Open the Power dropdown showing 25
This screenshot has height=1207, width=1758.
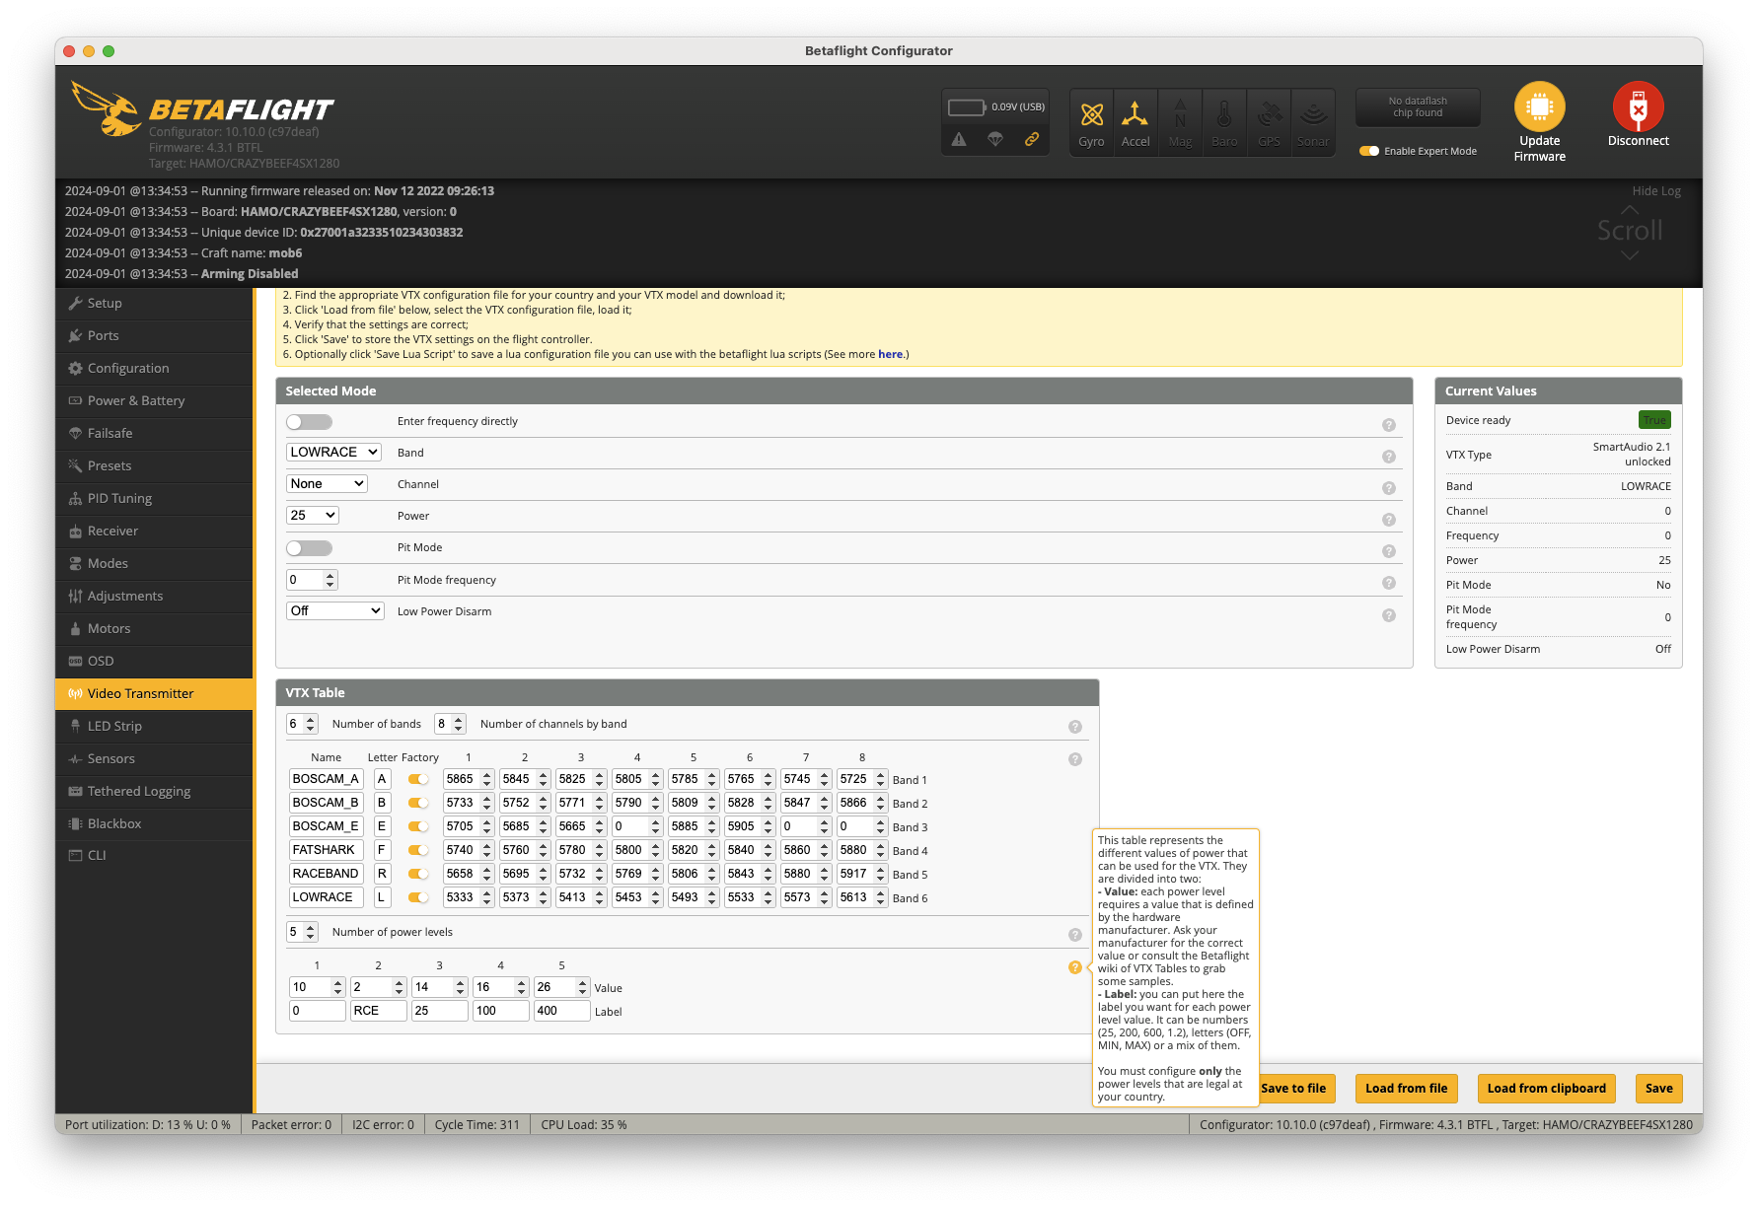[x=313, y=515]
